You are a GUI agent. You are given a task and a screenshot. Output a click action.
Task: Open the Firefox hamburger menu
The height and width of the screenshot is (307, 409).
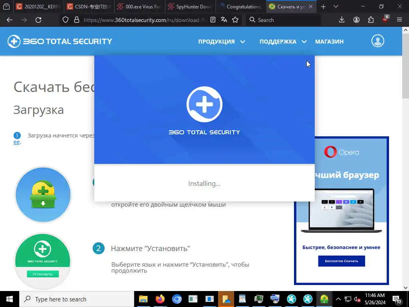399,20
